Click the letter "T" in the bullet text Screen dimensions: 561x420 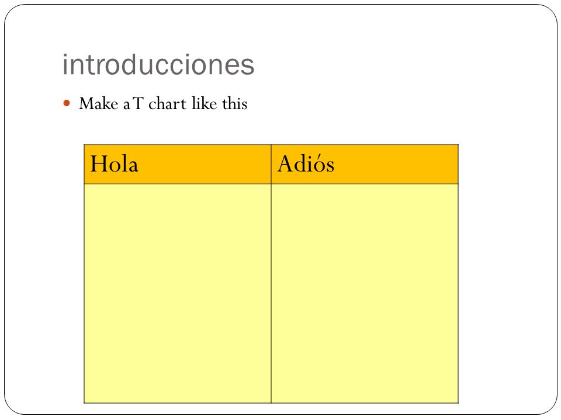click(138, 104)
